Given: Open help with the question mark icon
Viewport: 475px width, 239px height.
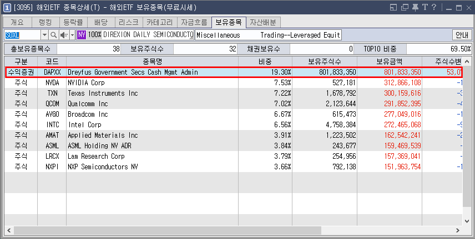Looking at the screenshot, I should tap(434, 7).
